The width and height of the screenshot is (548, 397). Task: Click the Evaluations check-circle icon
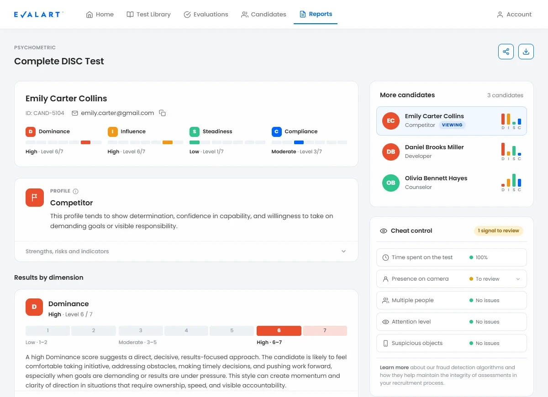click(187, 15)
